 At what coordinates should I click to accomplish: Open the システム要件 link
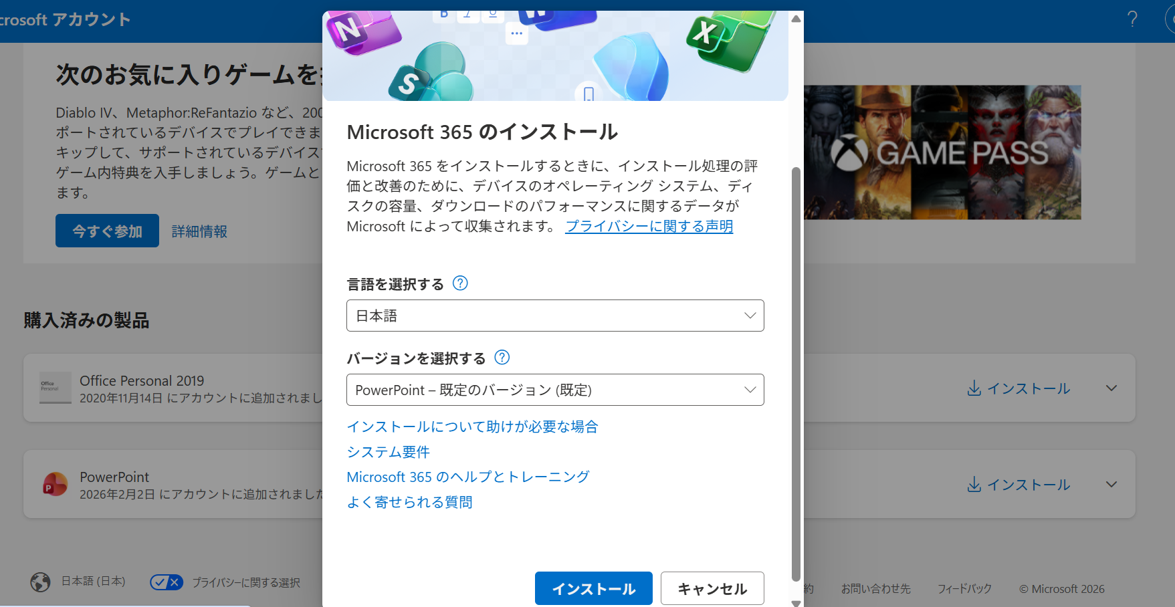tap(388, 452)
